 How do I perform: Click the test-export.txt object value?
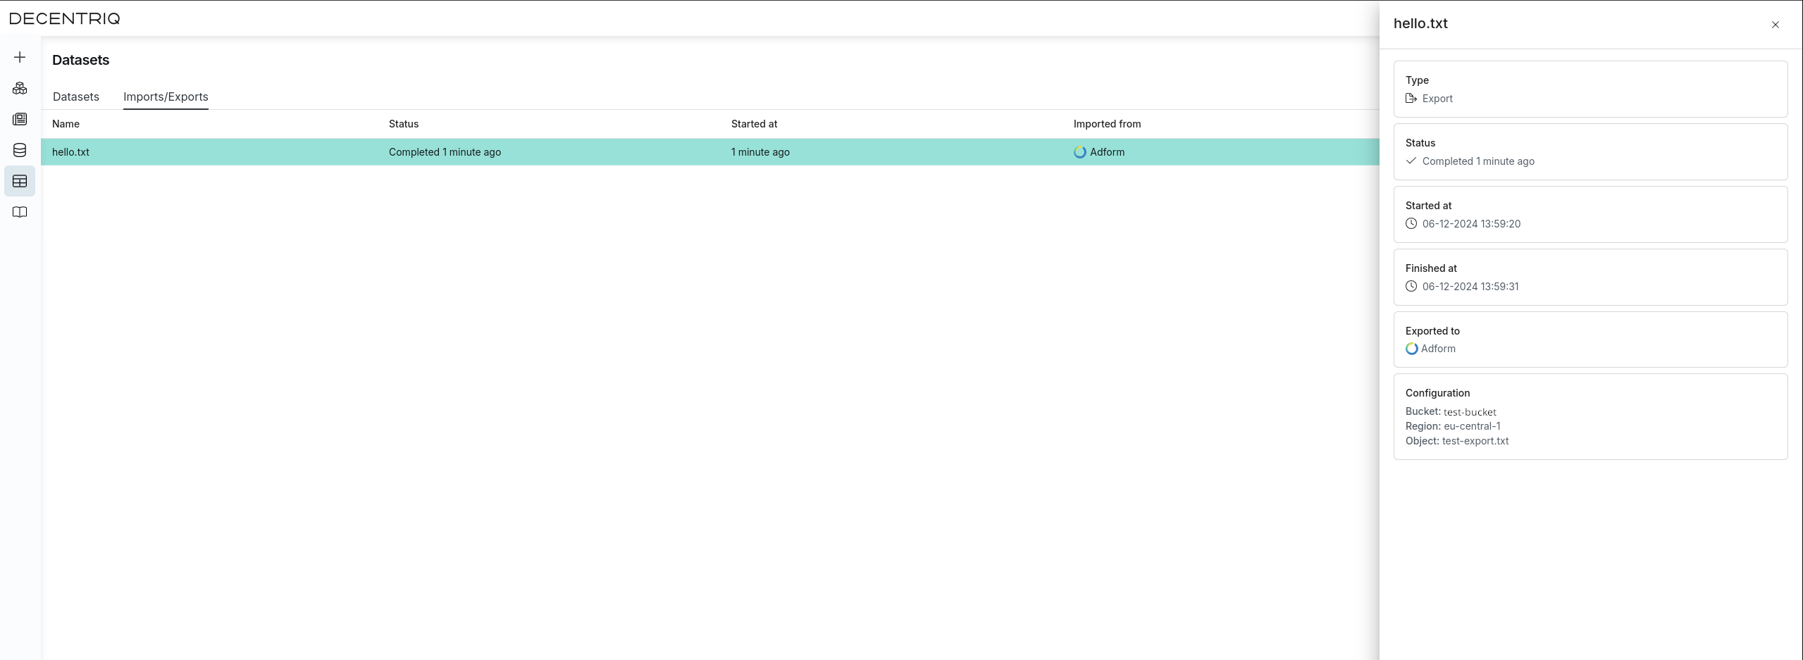(x=1475, y=441)
